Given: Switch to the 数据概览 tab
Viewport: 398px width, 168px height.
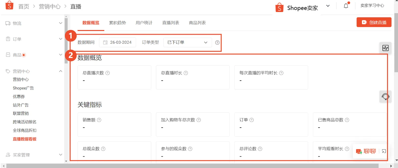Looking at the screenshot, I should click(91, 23).
